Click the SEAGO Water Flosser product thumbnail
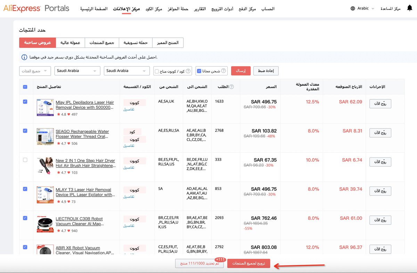This screenshot has height=273, width=417. (x=45, y=136)
